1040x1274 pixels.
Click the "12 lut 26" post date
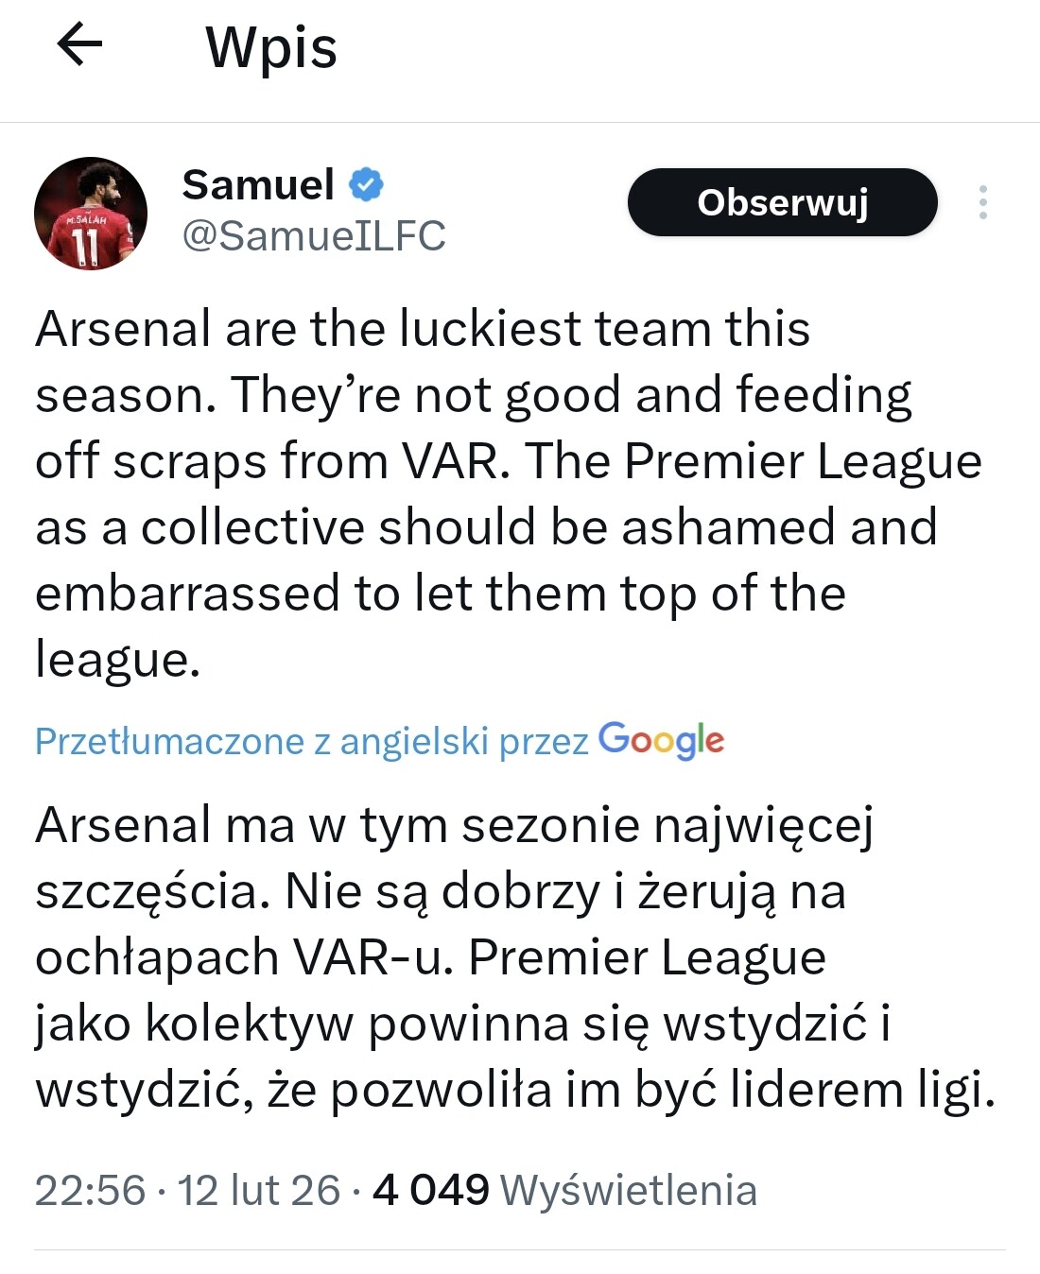coord(258,1190)
